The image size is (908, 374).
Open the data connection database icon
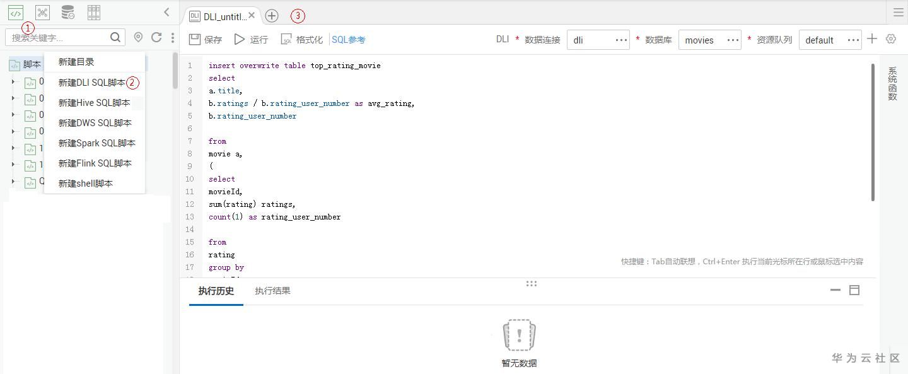pyautogui.click(x=67, y=12)
